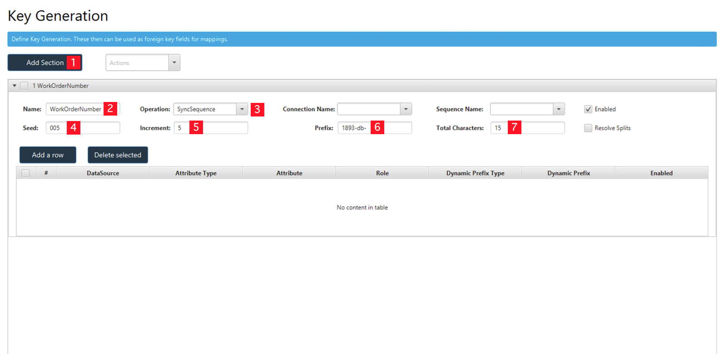Click the 'No content in table' message
724x354 pixels.
pos(362,208)
